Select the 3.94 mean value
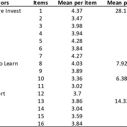127x127 pixels. click(x=77, y=33)
